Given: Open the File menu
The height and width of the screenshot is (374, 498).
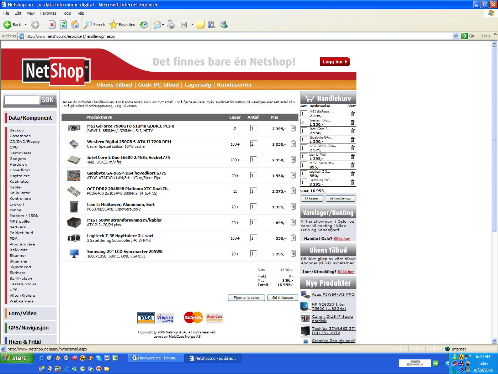Looking at the screenshot, I should click(6, 13).
